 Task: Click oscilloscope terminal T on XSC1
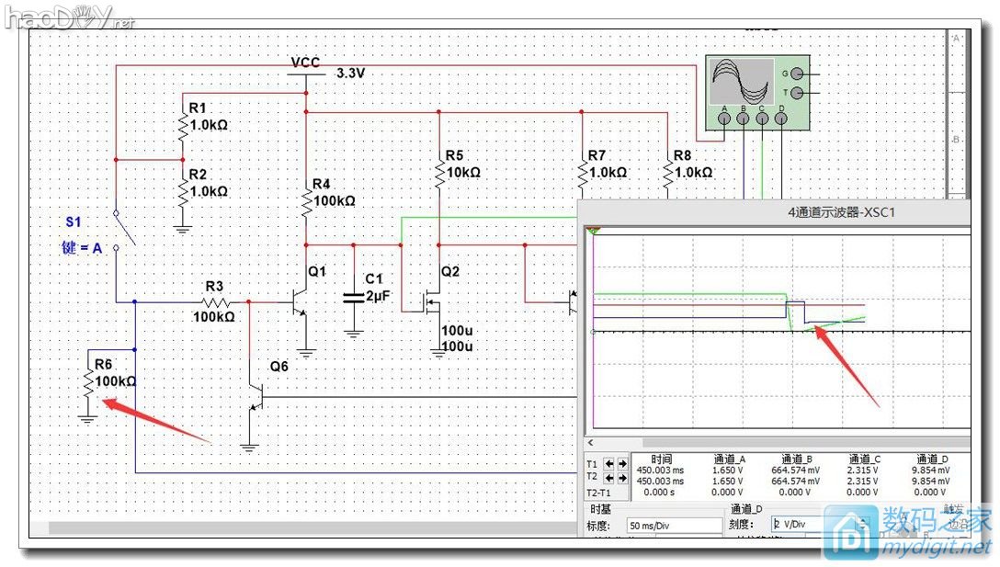click(796, 93)
